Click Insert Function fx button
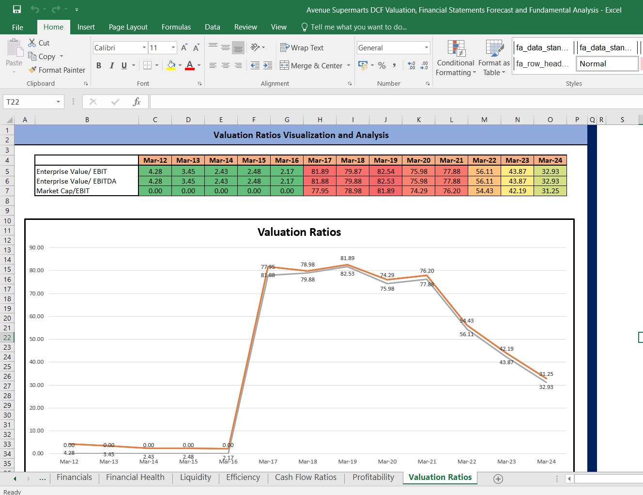 pyautogui.click(x=137, y=102)
